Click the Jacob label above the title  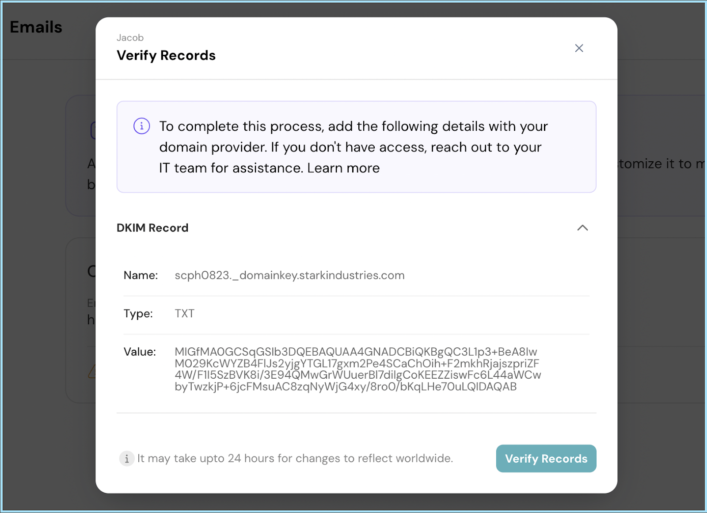point(130,38)
